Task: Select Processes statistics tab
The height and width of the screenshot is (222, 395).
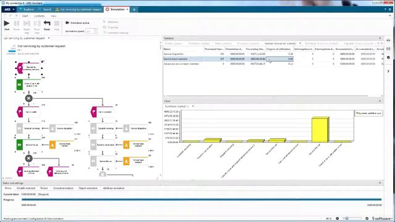Action: (248, 44)
